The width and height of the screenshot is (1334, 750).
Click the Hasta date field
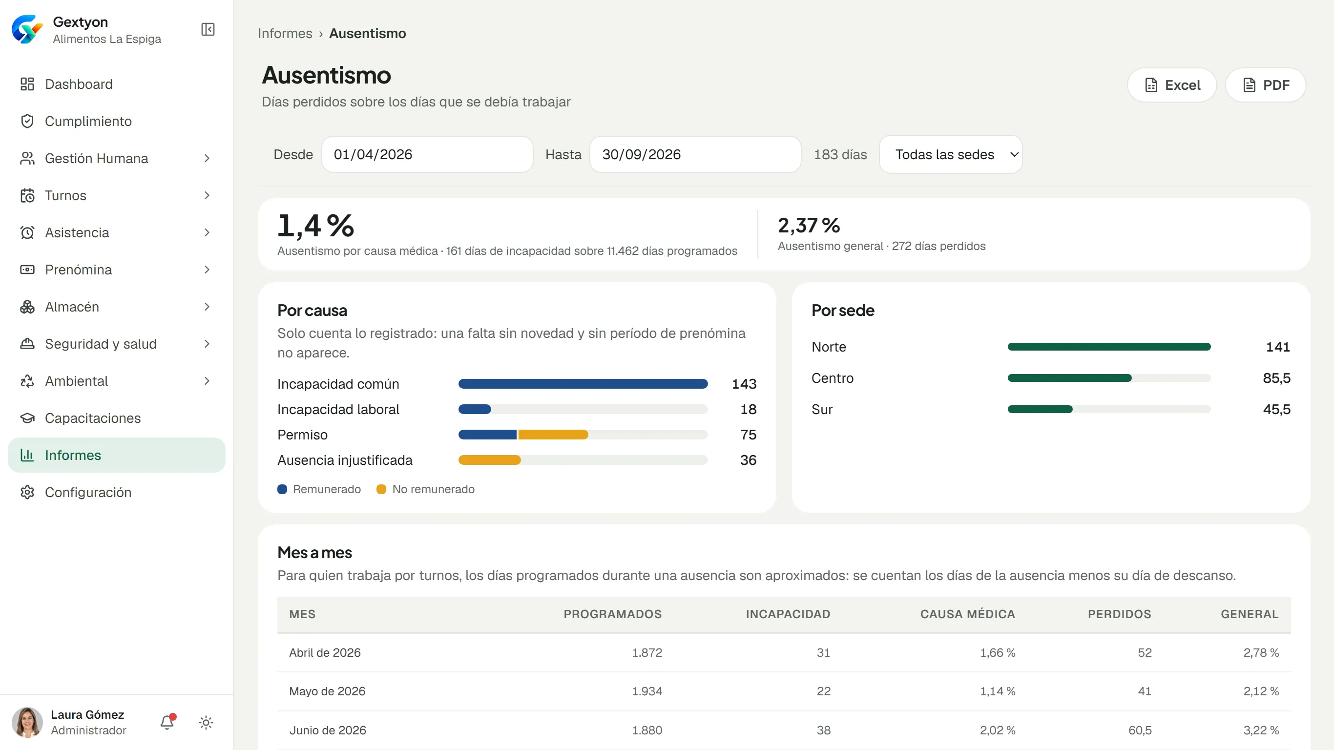(x=695, y=154)
